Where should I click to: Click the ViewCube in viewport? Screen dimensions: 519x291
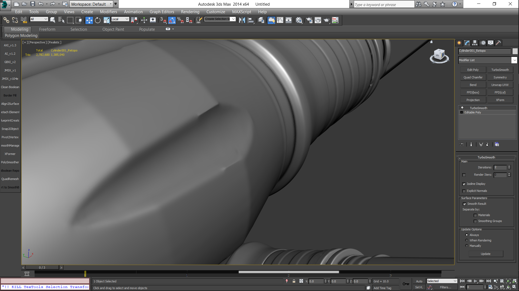coord(439,56)
